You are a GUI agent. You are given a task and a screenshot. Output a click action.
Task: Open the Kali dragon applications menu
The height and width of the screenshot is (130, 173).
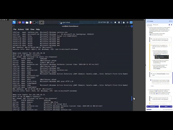(x=14, y=22)
